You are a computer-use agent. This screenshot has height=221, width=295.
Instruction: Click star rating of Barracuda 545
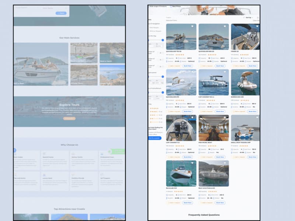coord(178,192)
